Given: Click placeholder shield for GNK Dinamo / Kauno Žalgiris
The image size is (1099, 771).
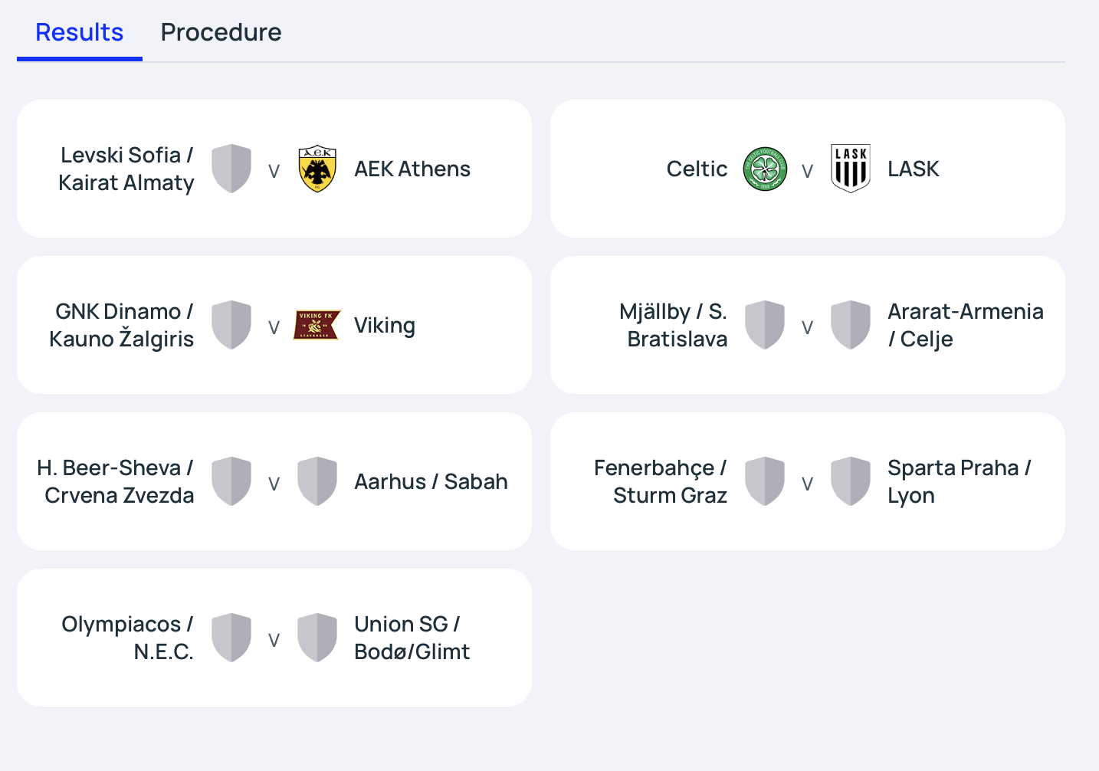Looking at the screenshot, I should pos(231,325).
